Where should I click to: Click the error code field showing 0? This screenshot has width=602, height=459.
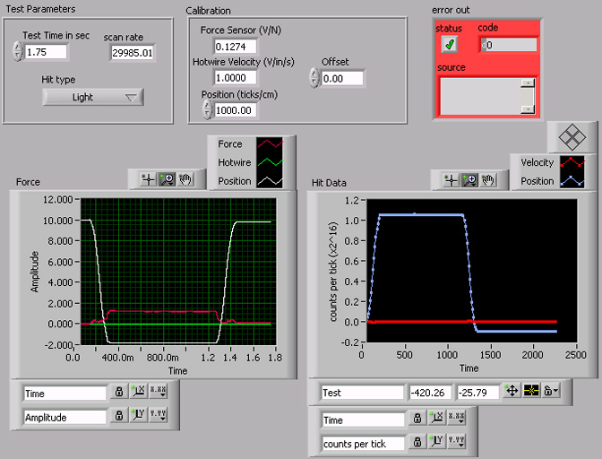[x=509, y=45]
